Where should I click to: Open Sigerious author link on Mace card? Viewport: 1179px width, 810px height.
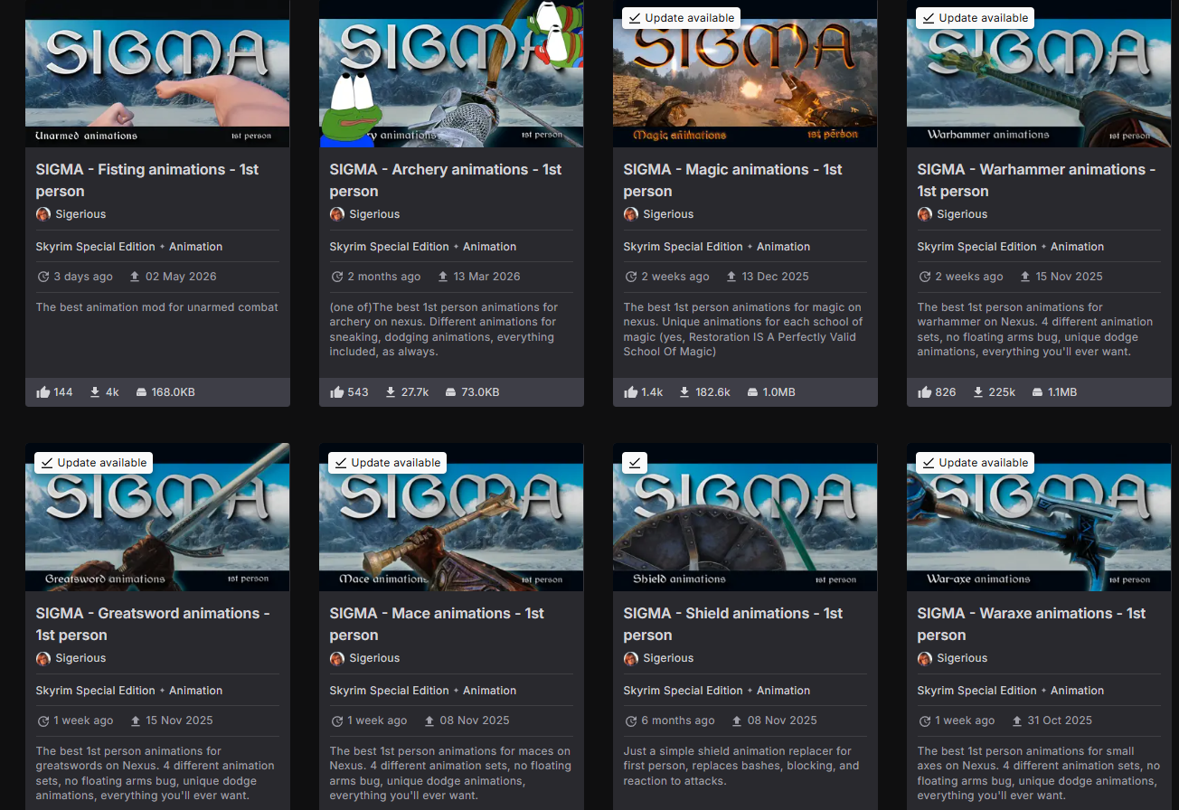[374, 658]
